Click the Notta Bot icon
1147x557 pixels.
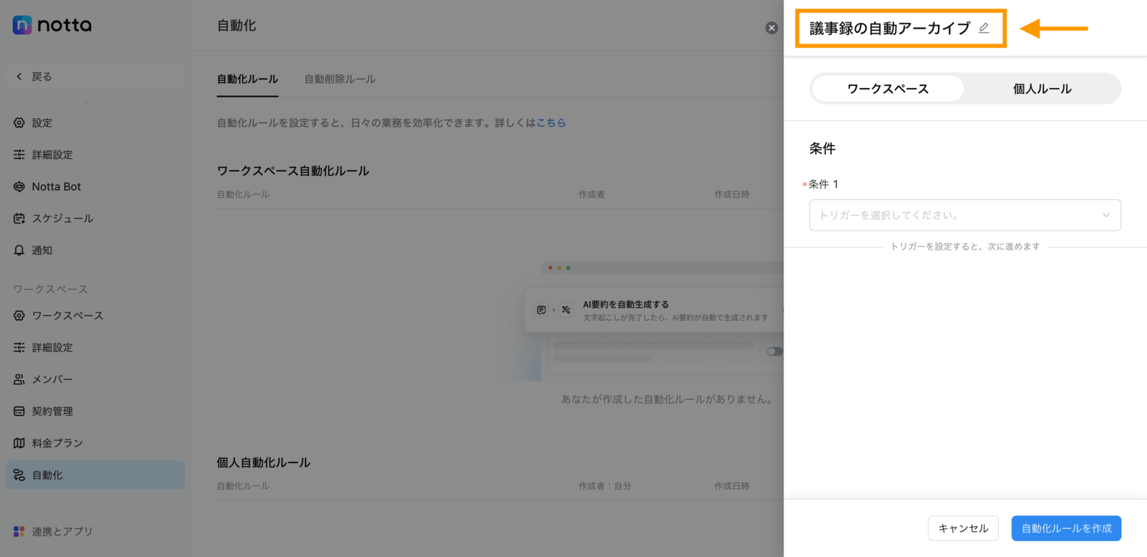[x=19, y=186]
